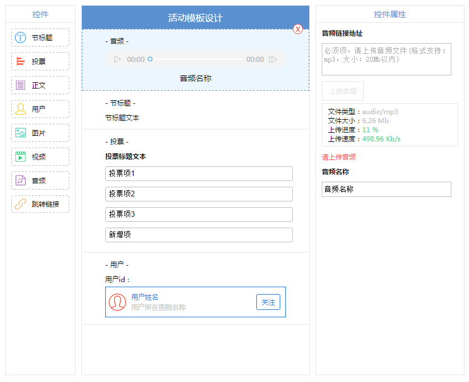Click the purple 正文 body text icon
Image resolution: width=469 pixels, height=382 pixels.
(20, 85)
